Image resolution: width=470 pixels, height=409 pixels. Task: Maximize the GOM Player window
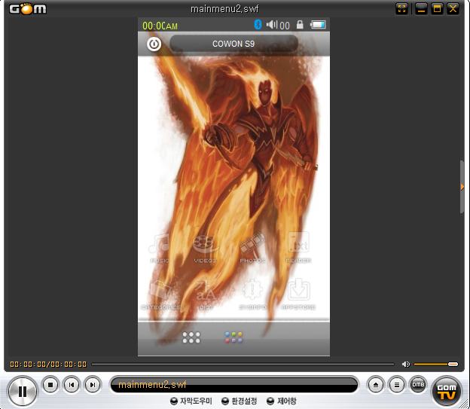pyautogui.click(x=437, y=9)
